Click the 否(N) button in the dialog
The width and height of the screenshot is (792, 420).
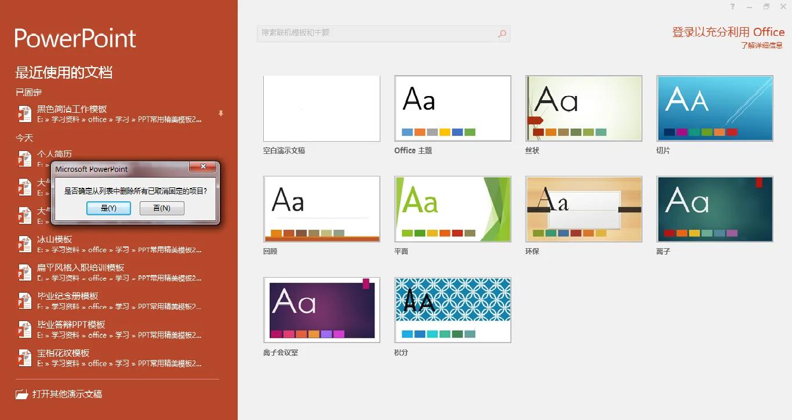pyautogui.click(x=162, y=208)
